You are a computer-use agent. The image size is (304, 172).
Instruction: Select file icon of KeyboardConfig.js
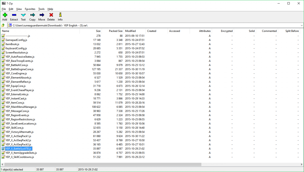3,48
